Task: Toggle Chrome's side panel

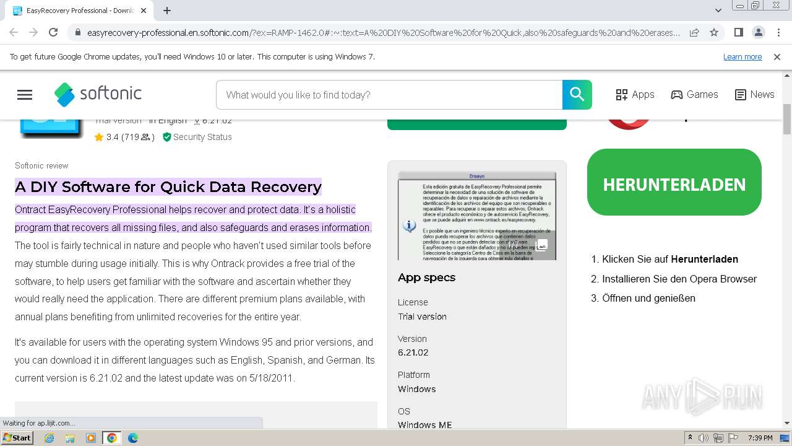Action: [x=738, y=32]
